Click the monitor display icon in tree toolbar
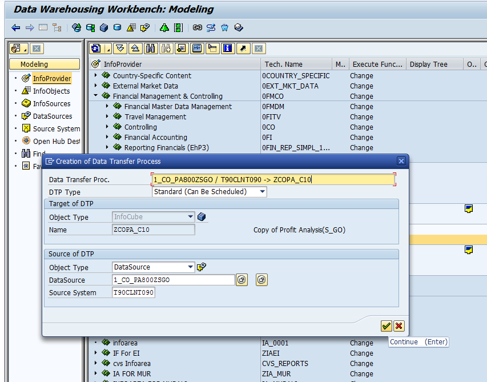This screenshot has height=382, width=487. coord(197,49)
